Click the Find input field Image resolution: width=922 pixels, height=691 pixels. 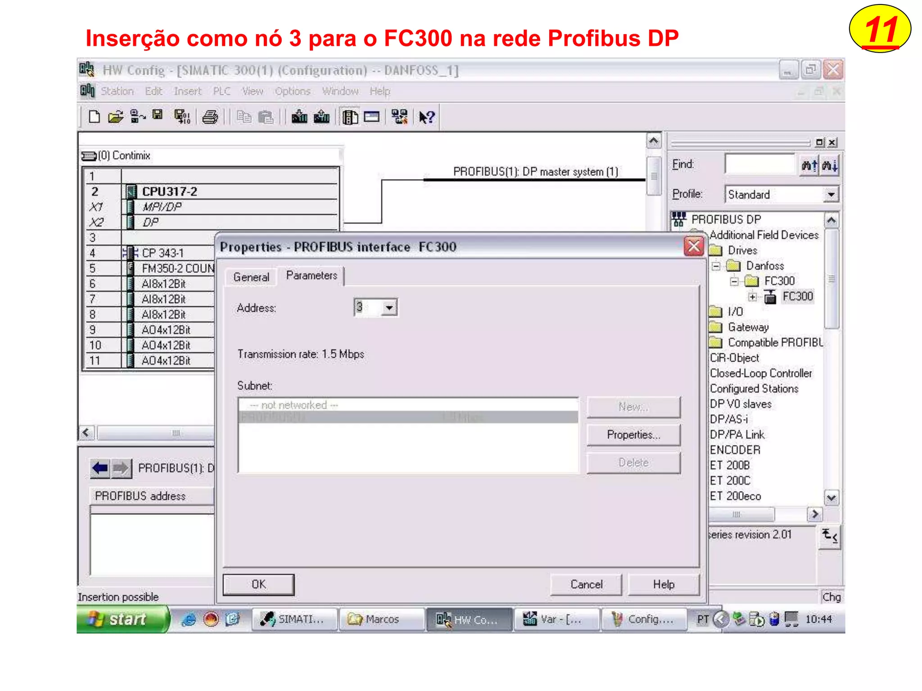[x=760, y=164]
